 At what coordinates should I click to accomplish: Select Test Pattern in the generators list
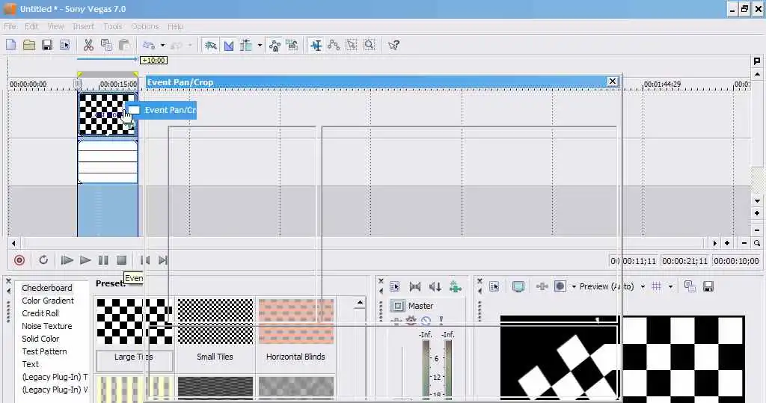click(44, 351)
